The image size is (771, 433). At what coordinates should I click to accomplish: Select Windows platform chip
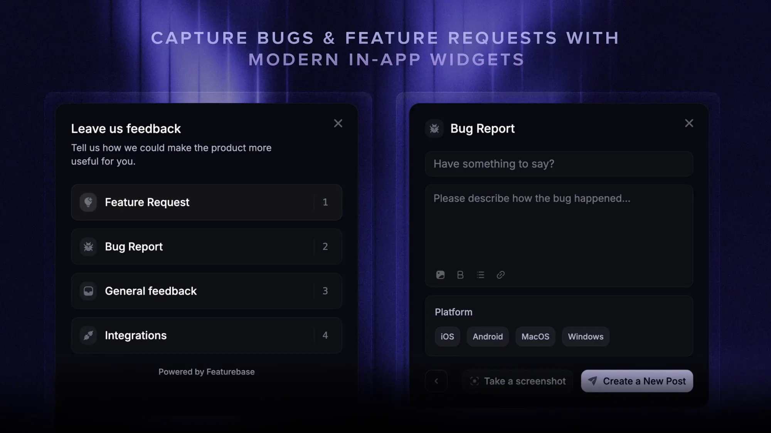point(586,337)
